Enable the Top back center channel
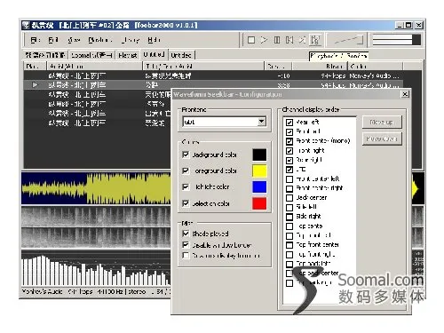The image size is (444, 333). 289,274
